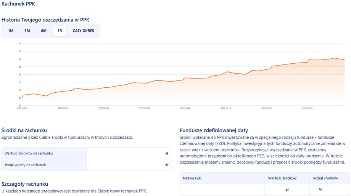Show CAŁY OKRES full history
Screen dimensions: 351x196
tap(83, 31)
